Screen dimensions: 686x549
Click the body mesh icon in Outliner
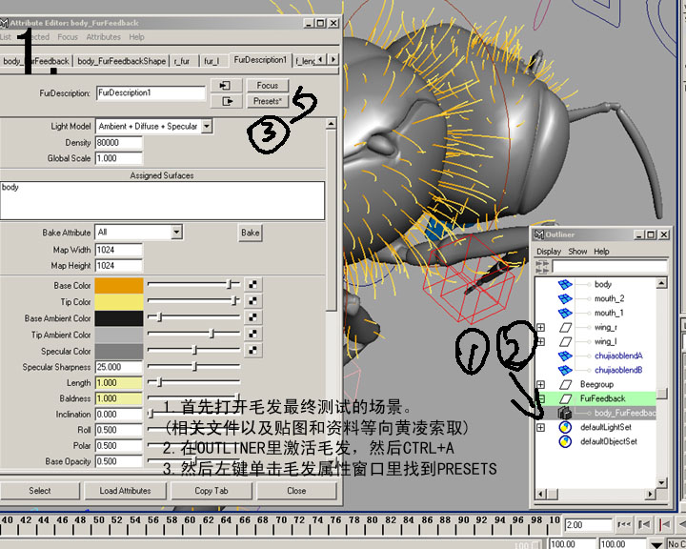[565, 285]
